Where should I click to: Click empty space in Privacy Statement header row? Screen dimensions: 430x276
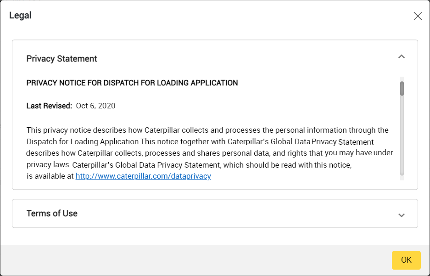229,59
